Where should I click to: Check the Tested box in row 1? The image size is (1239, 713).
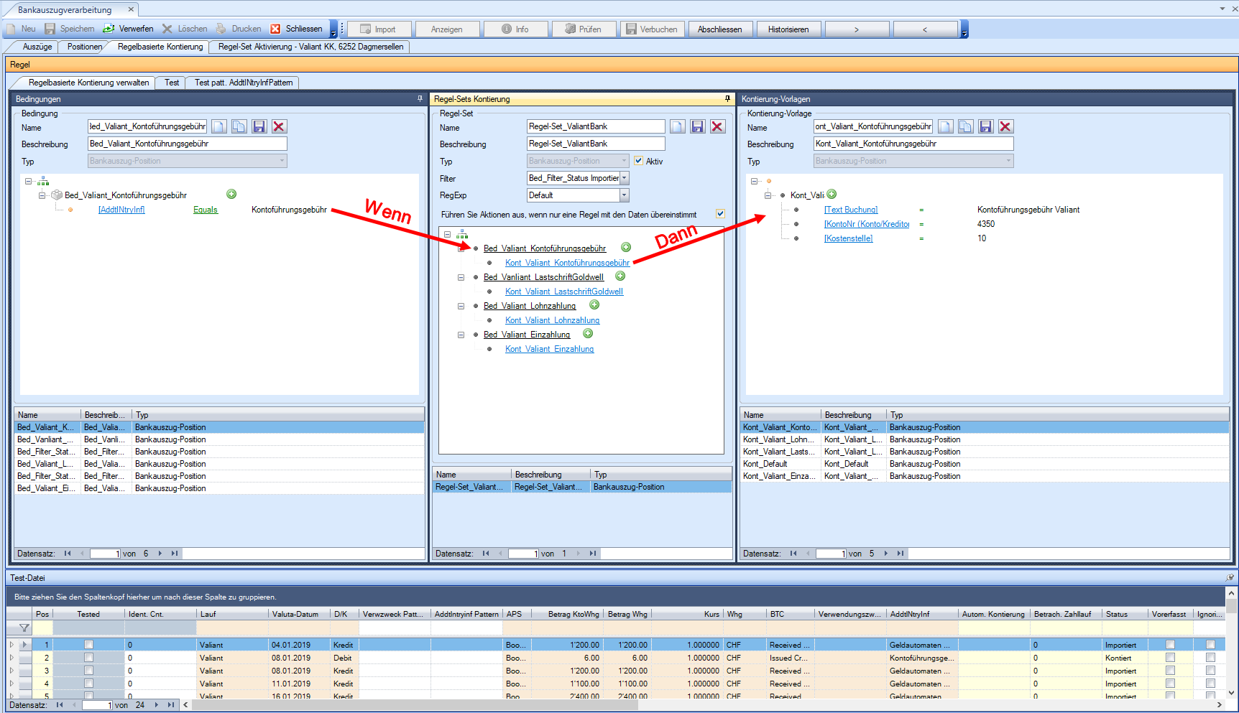tap(88, 645)
